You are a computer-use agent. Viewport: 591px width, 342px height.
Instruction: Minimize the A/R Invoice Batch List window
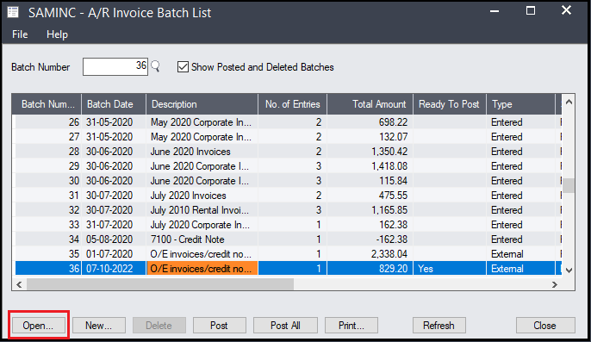point(495,11)
